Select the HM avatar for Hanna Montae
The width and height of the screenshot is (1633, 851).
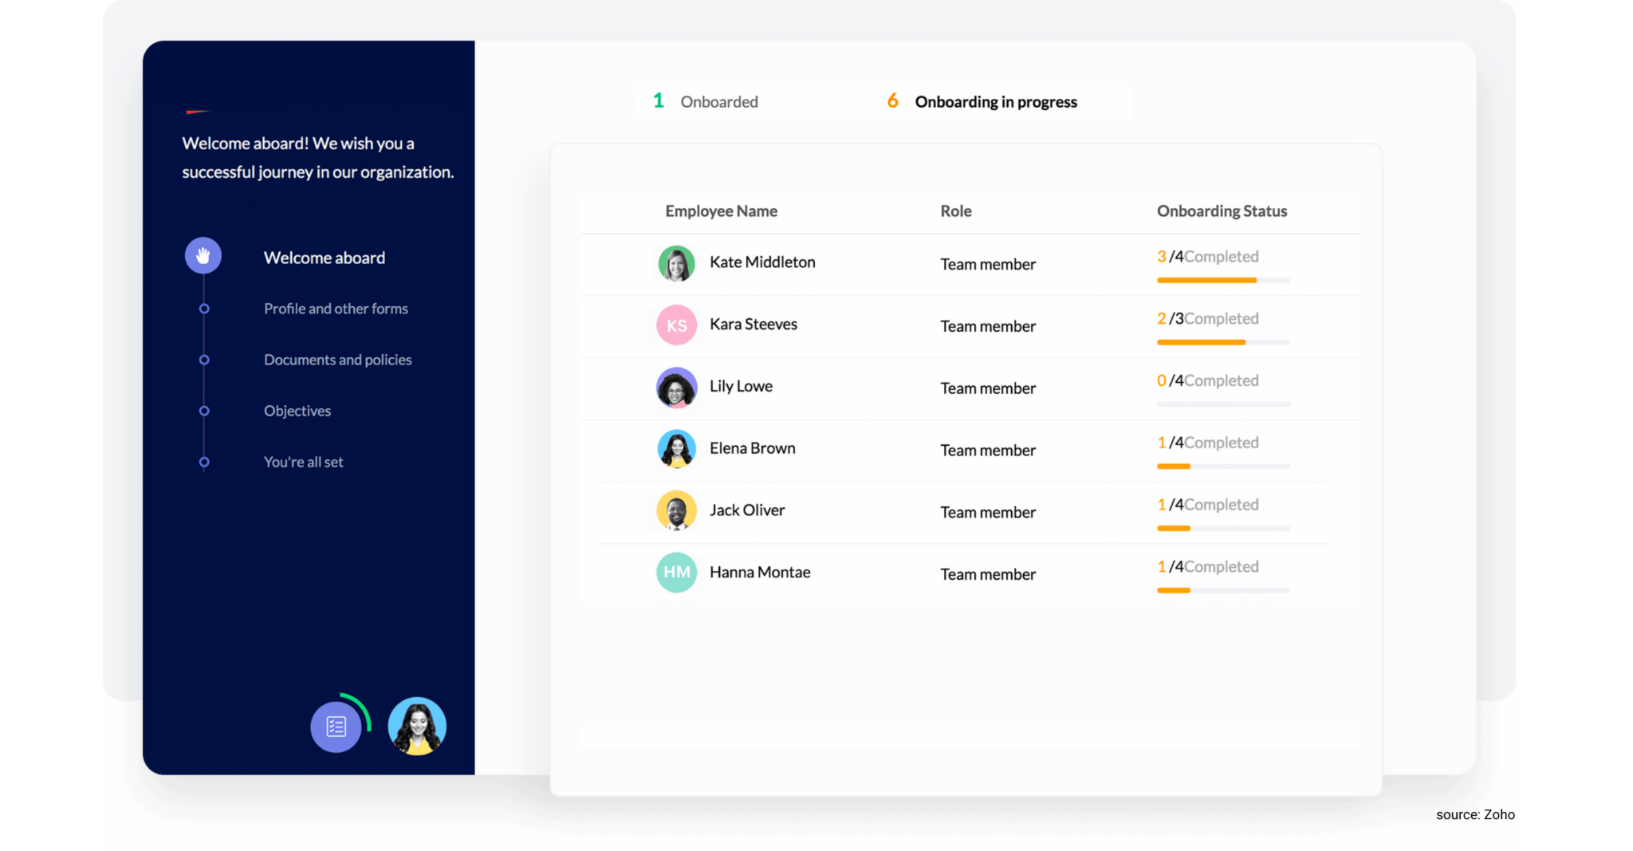click(x=676, y=573)
